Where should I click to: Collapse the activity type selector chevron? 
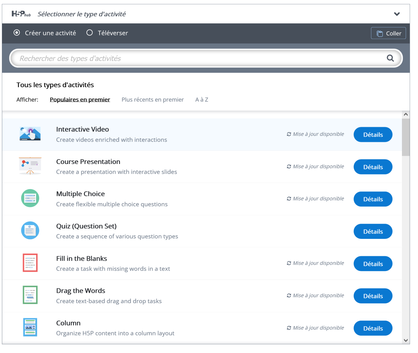397,14
